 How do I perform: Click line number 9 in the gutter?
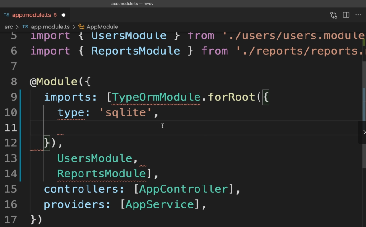14,97
